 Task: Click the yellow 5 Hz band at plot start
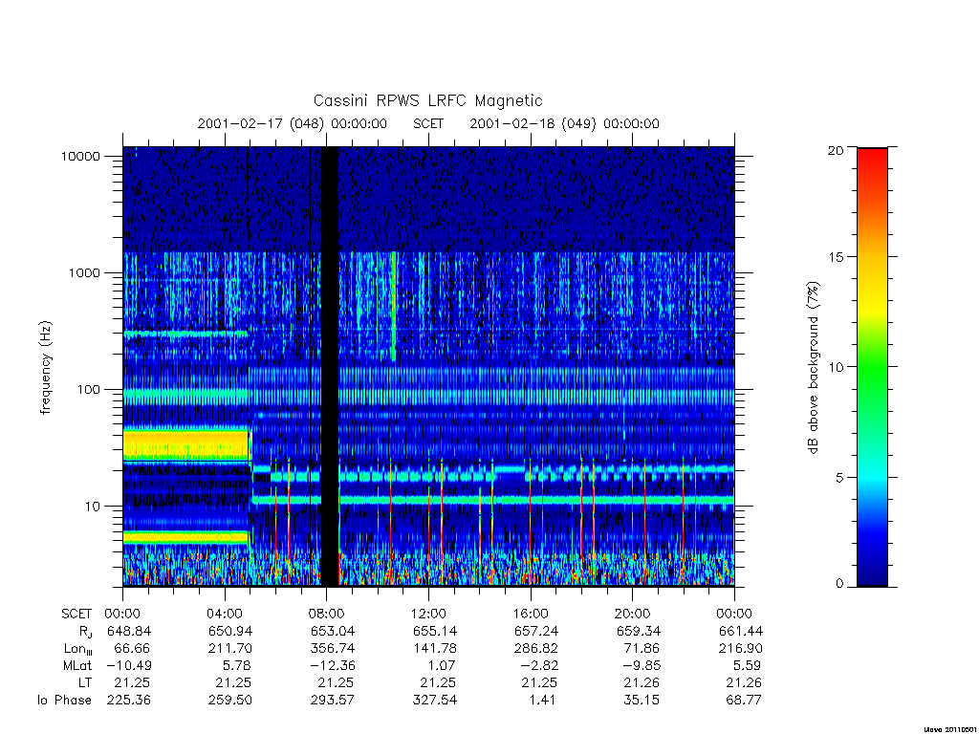coord(185,537)
